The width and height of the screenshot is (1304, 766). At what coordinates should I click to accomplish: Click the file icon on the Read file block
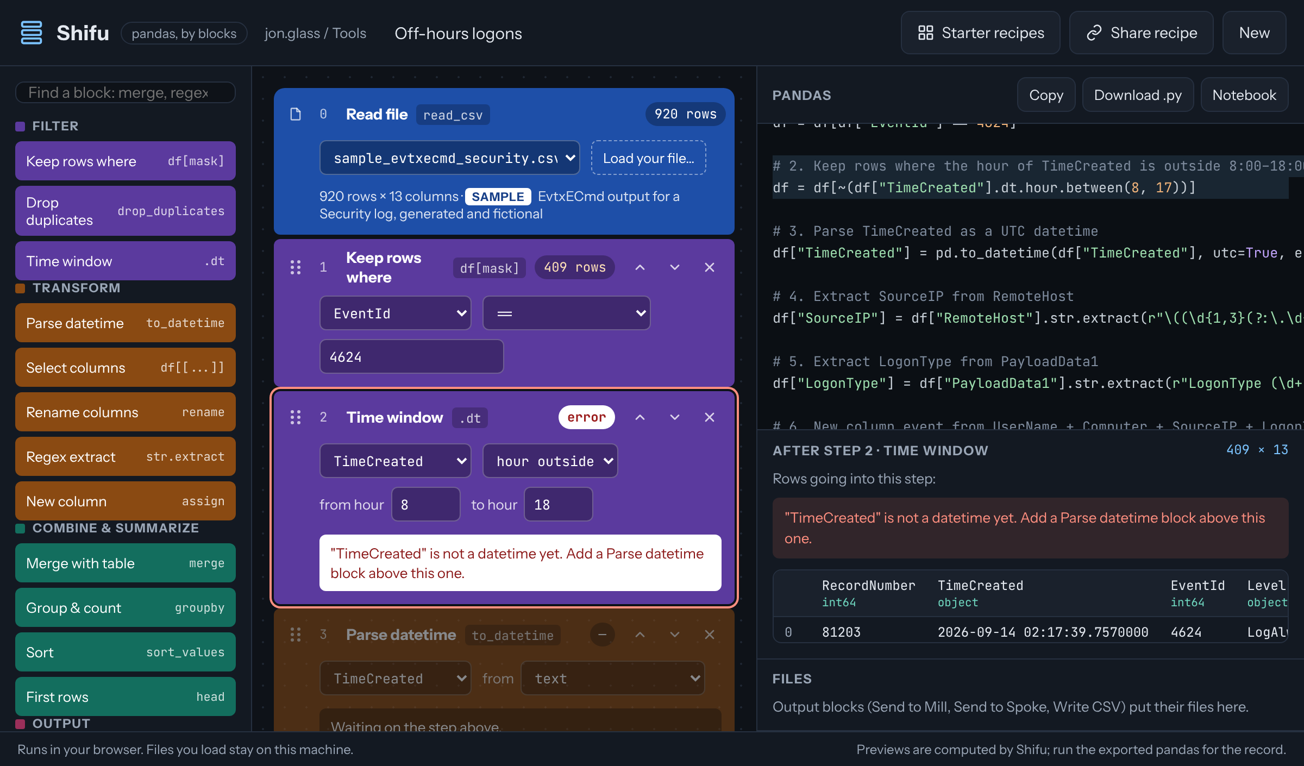(x=296, y=114)
